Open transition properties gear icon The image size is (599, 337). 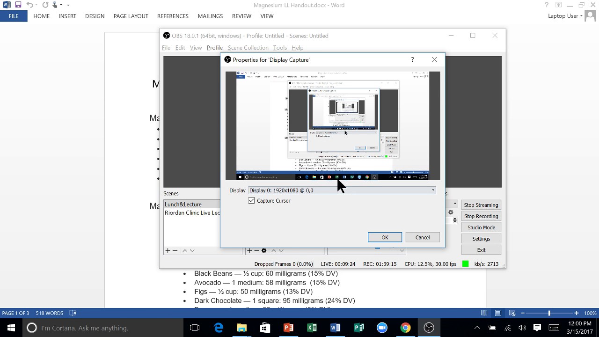[451, 212]
